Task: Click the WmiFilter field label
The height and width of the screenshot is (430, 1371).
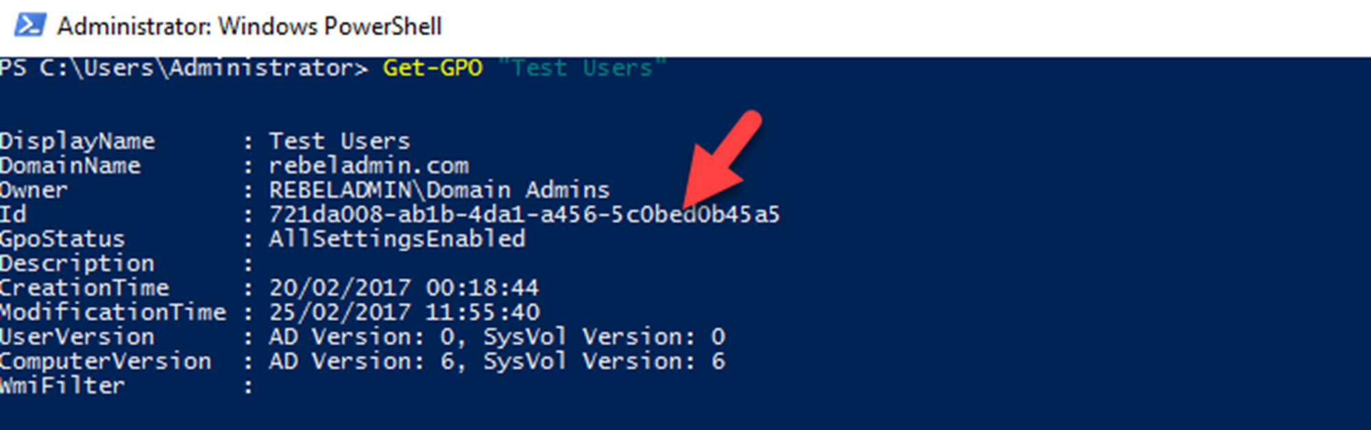Action: point(62,385)
